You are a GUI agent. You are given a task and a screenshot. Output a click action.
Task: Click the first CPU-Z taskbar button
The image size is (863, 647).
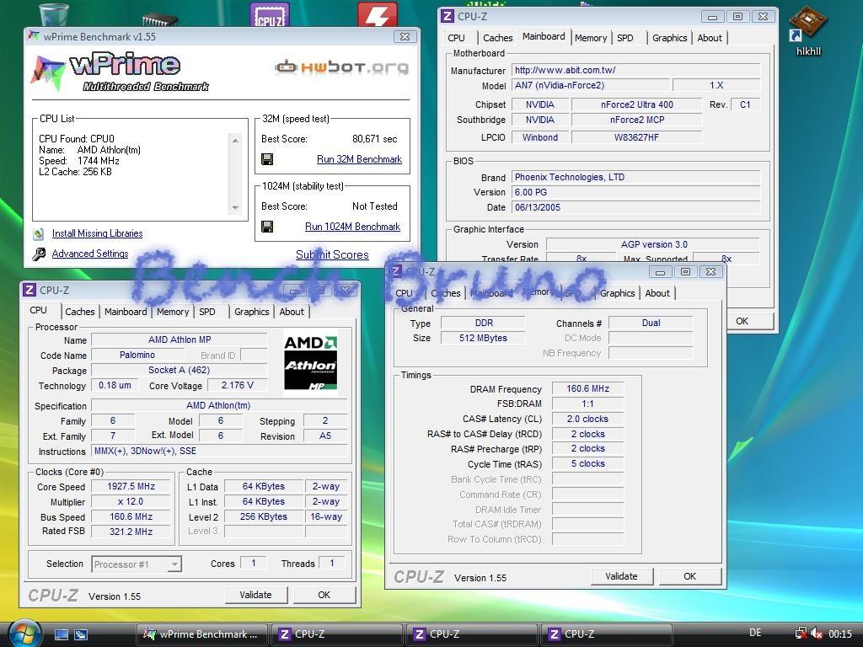(336, 634)
